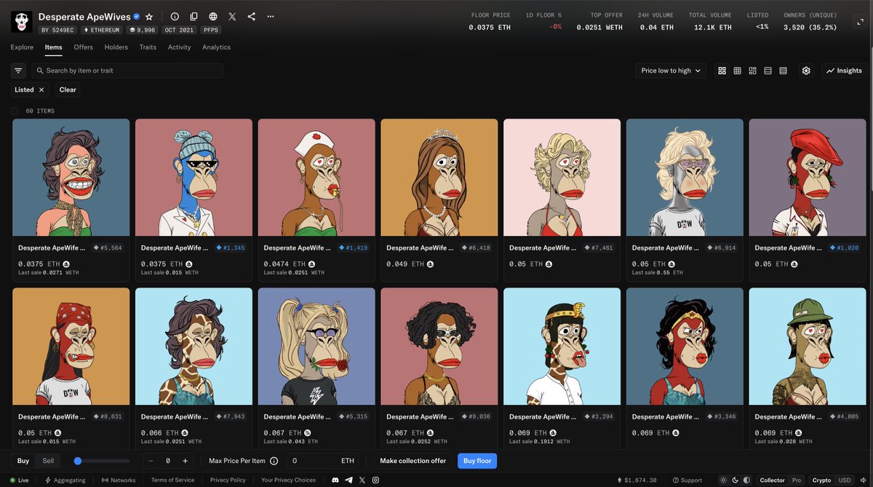Clear all filters with the Clear button
Screen dimensions: 873x487
point(68,90)
